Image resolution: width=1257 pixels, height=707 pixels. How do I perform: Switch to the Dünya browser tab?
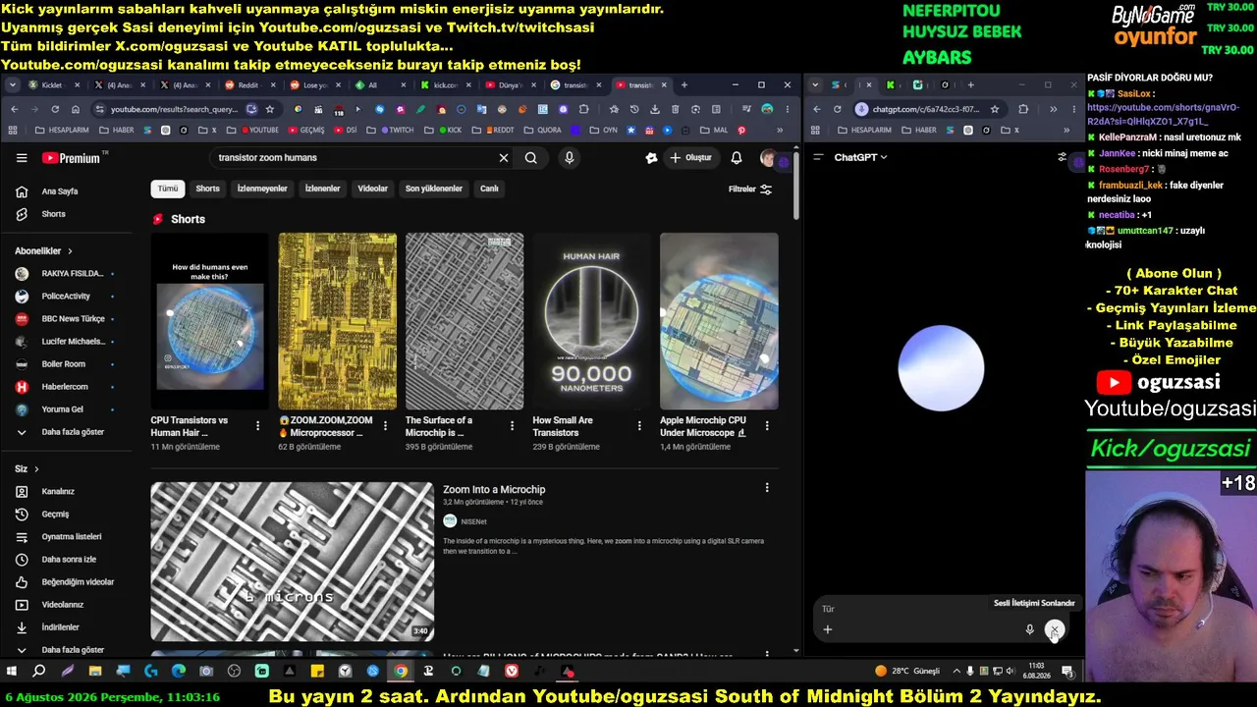512,85
